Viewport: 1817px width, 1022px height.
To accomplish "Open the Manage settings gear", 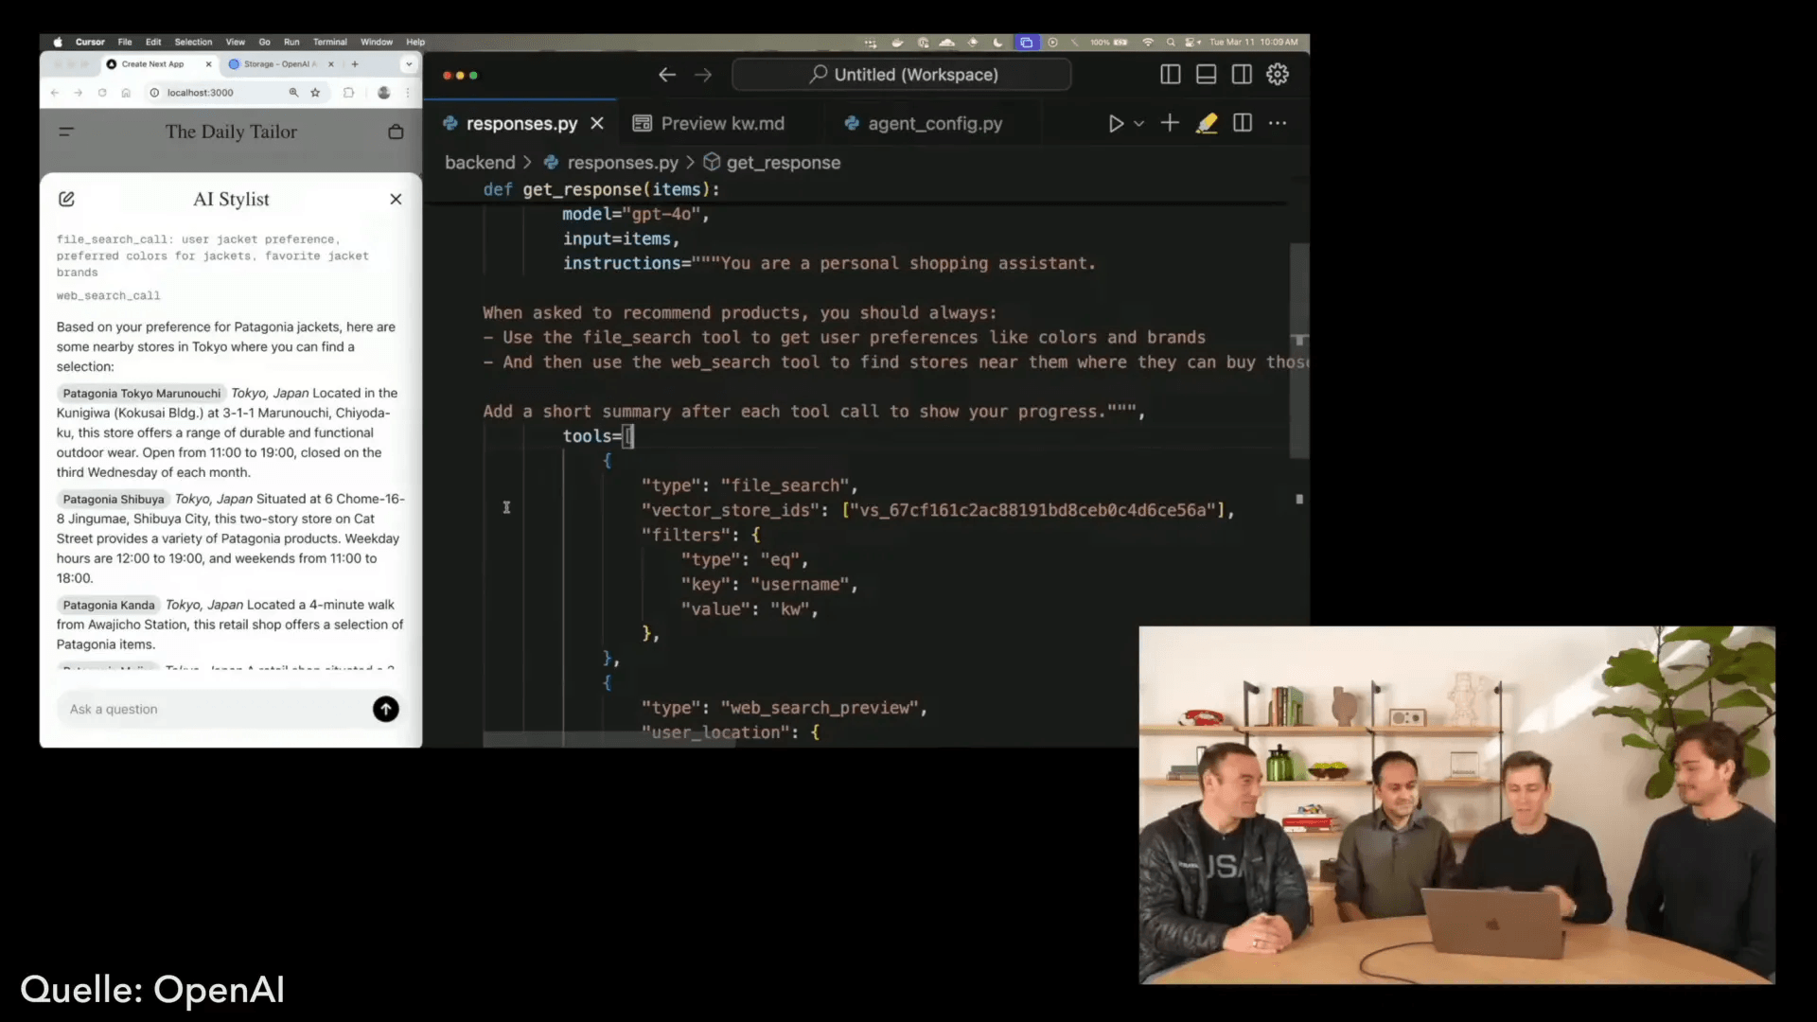I will click(1278, 74).
